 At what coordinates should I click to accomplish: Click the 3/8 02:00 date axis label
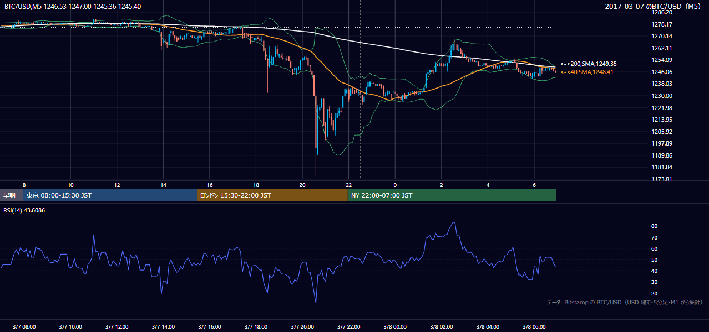(442, 327)
